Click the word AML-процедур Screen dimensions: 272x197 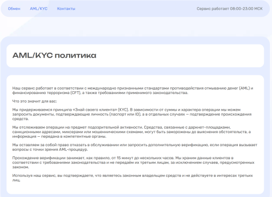(x=73, y=150)
